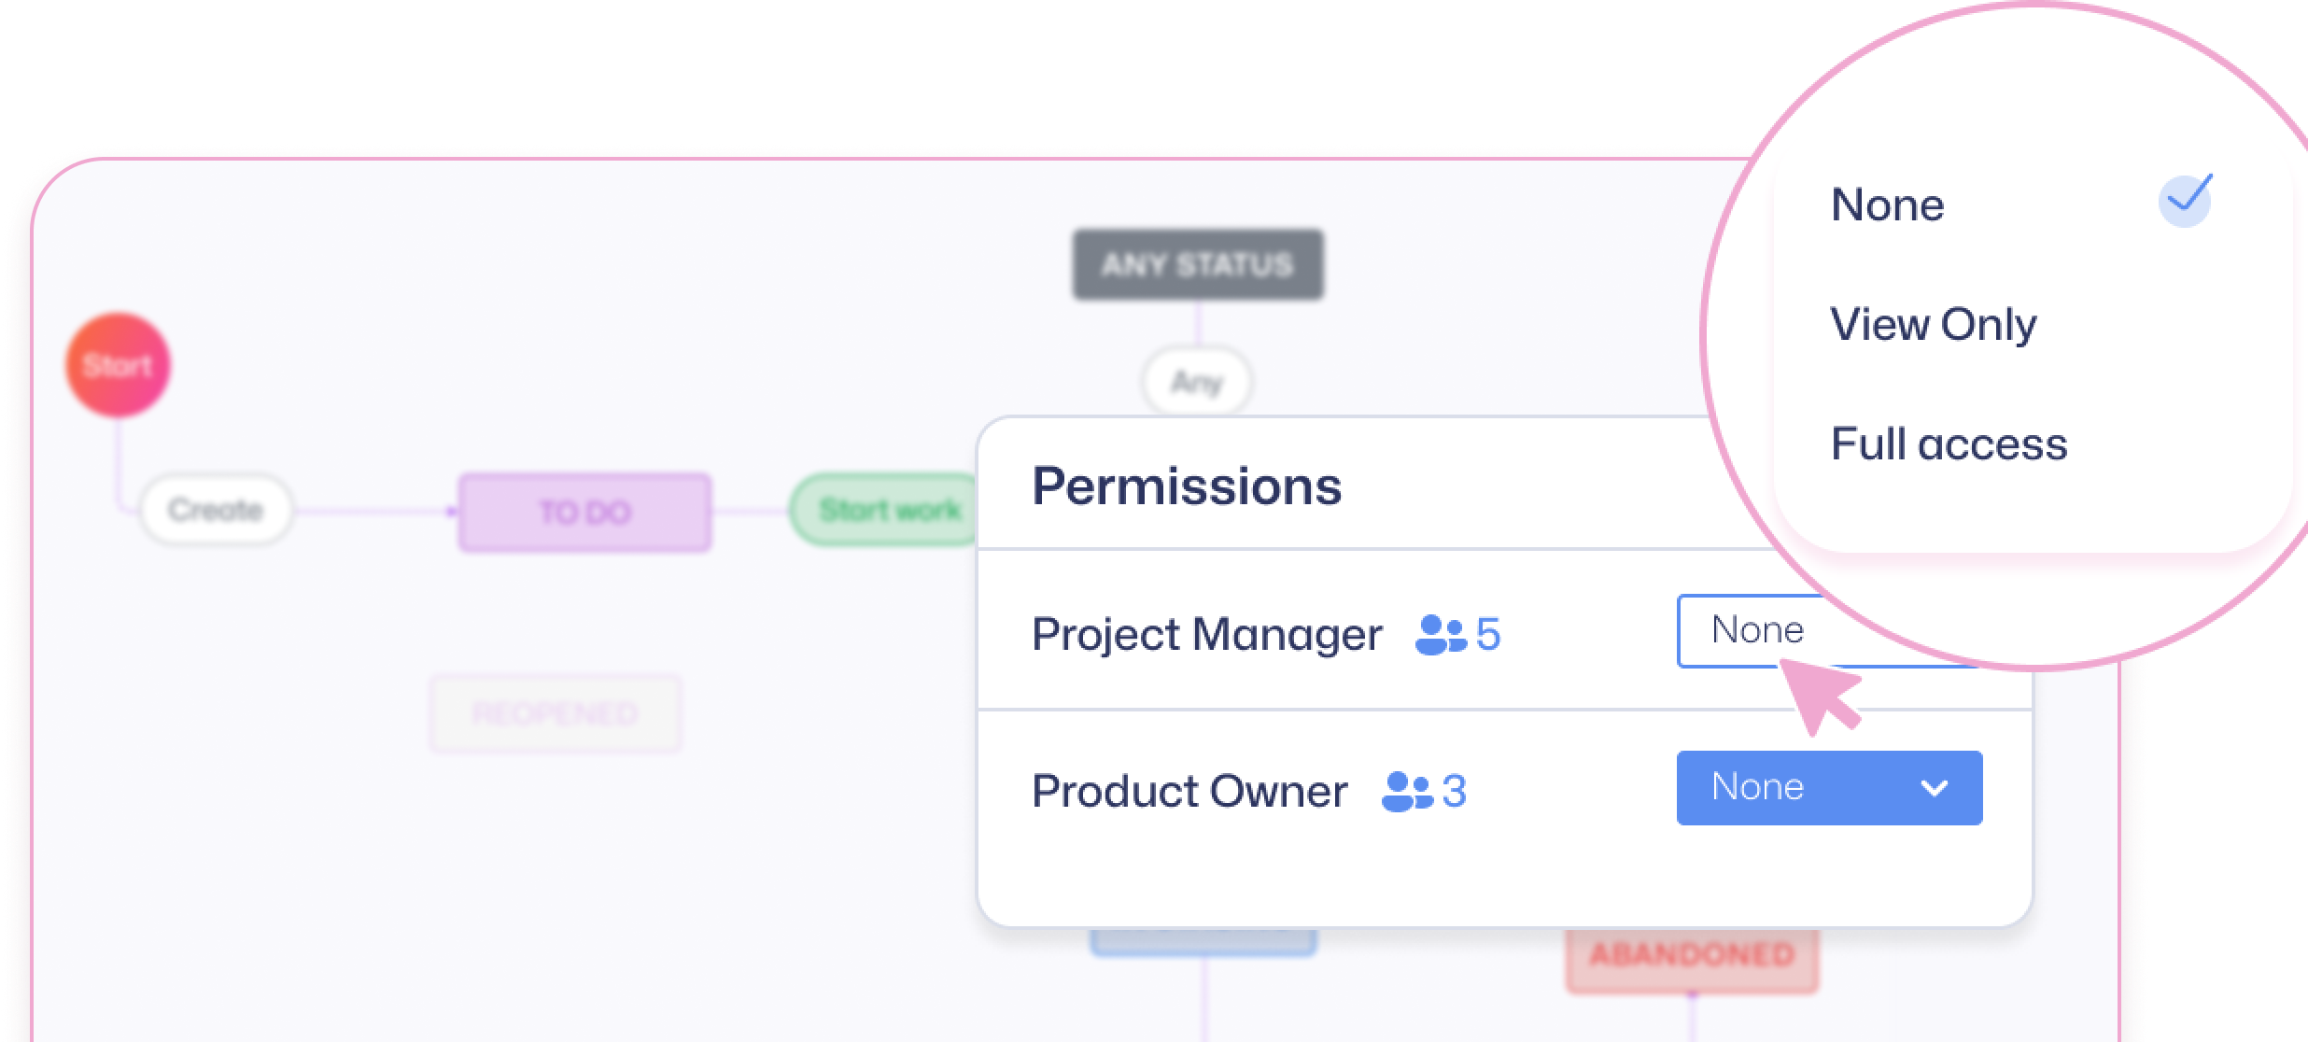This screenshot has height=1042, width=2308.
Task: Open the Product Owner None dropdown
Action: pos(1828,788)
